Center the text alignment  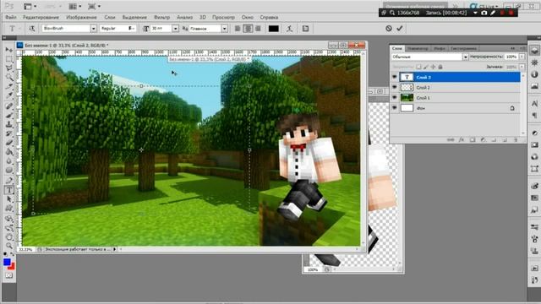coord(248,29)
